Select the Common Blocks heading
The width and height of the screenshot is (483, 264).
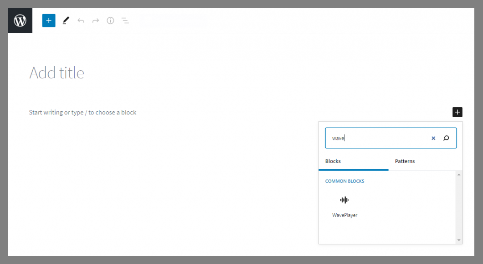coord(344,181)
